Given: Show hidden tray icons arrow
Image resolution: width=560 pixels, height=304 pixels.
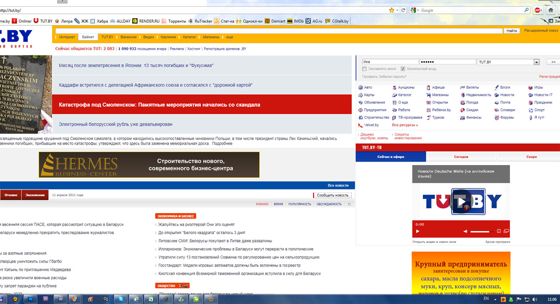Looking at the screenshot, I should click(x=496, y=299).
